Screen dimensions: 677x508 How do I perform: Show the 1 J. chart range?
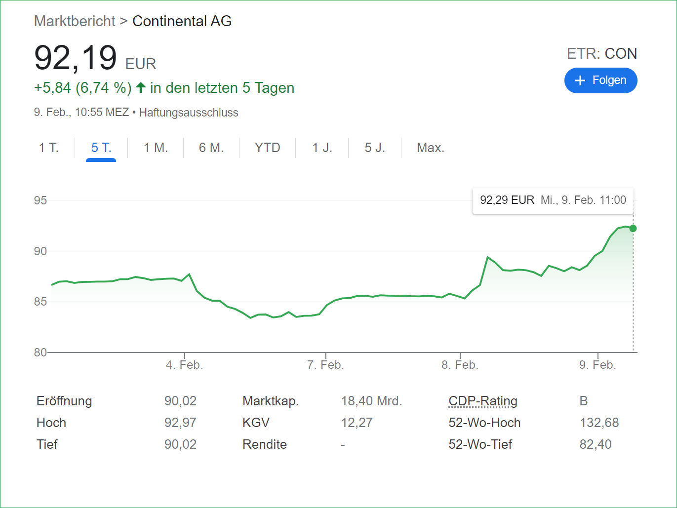point(322,148)
